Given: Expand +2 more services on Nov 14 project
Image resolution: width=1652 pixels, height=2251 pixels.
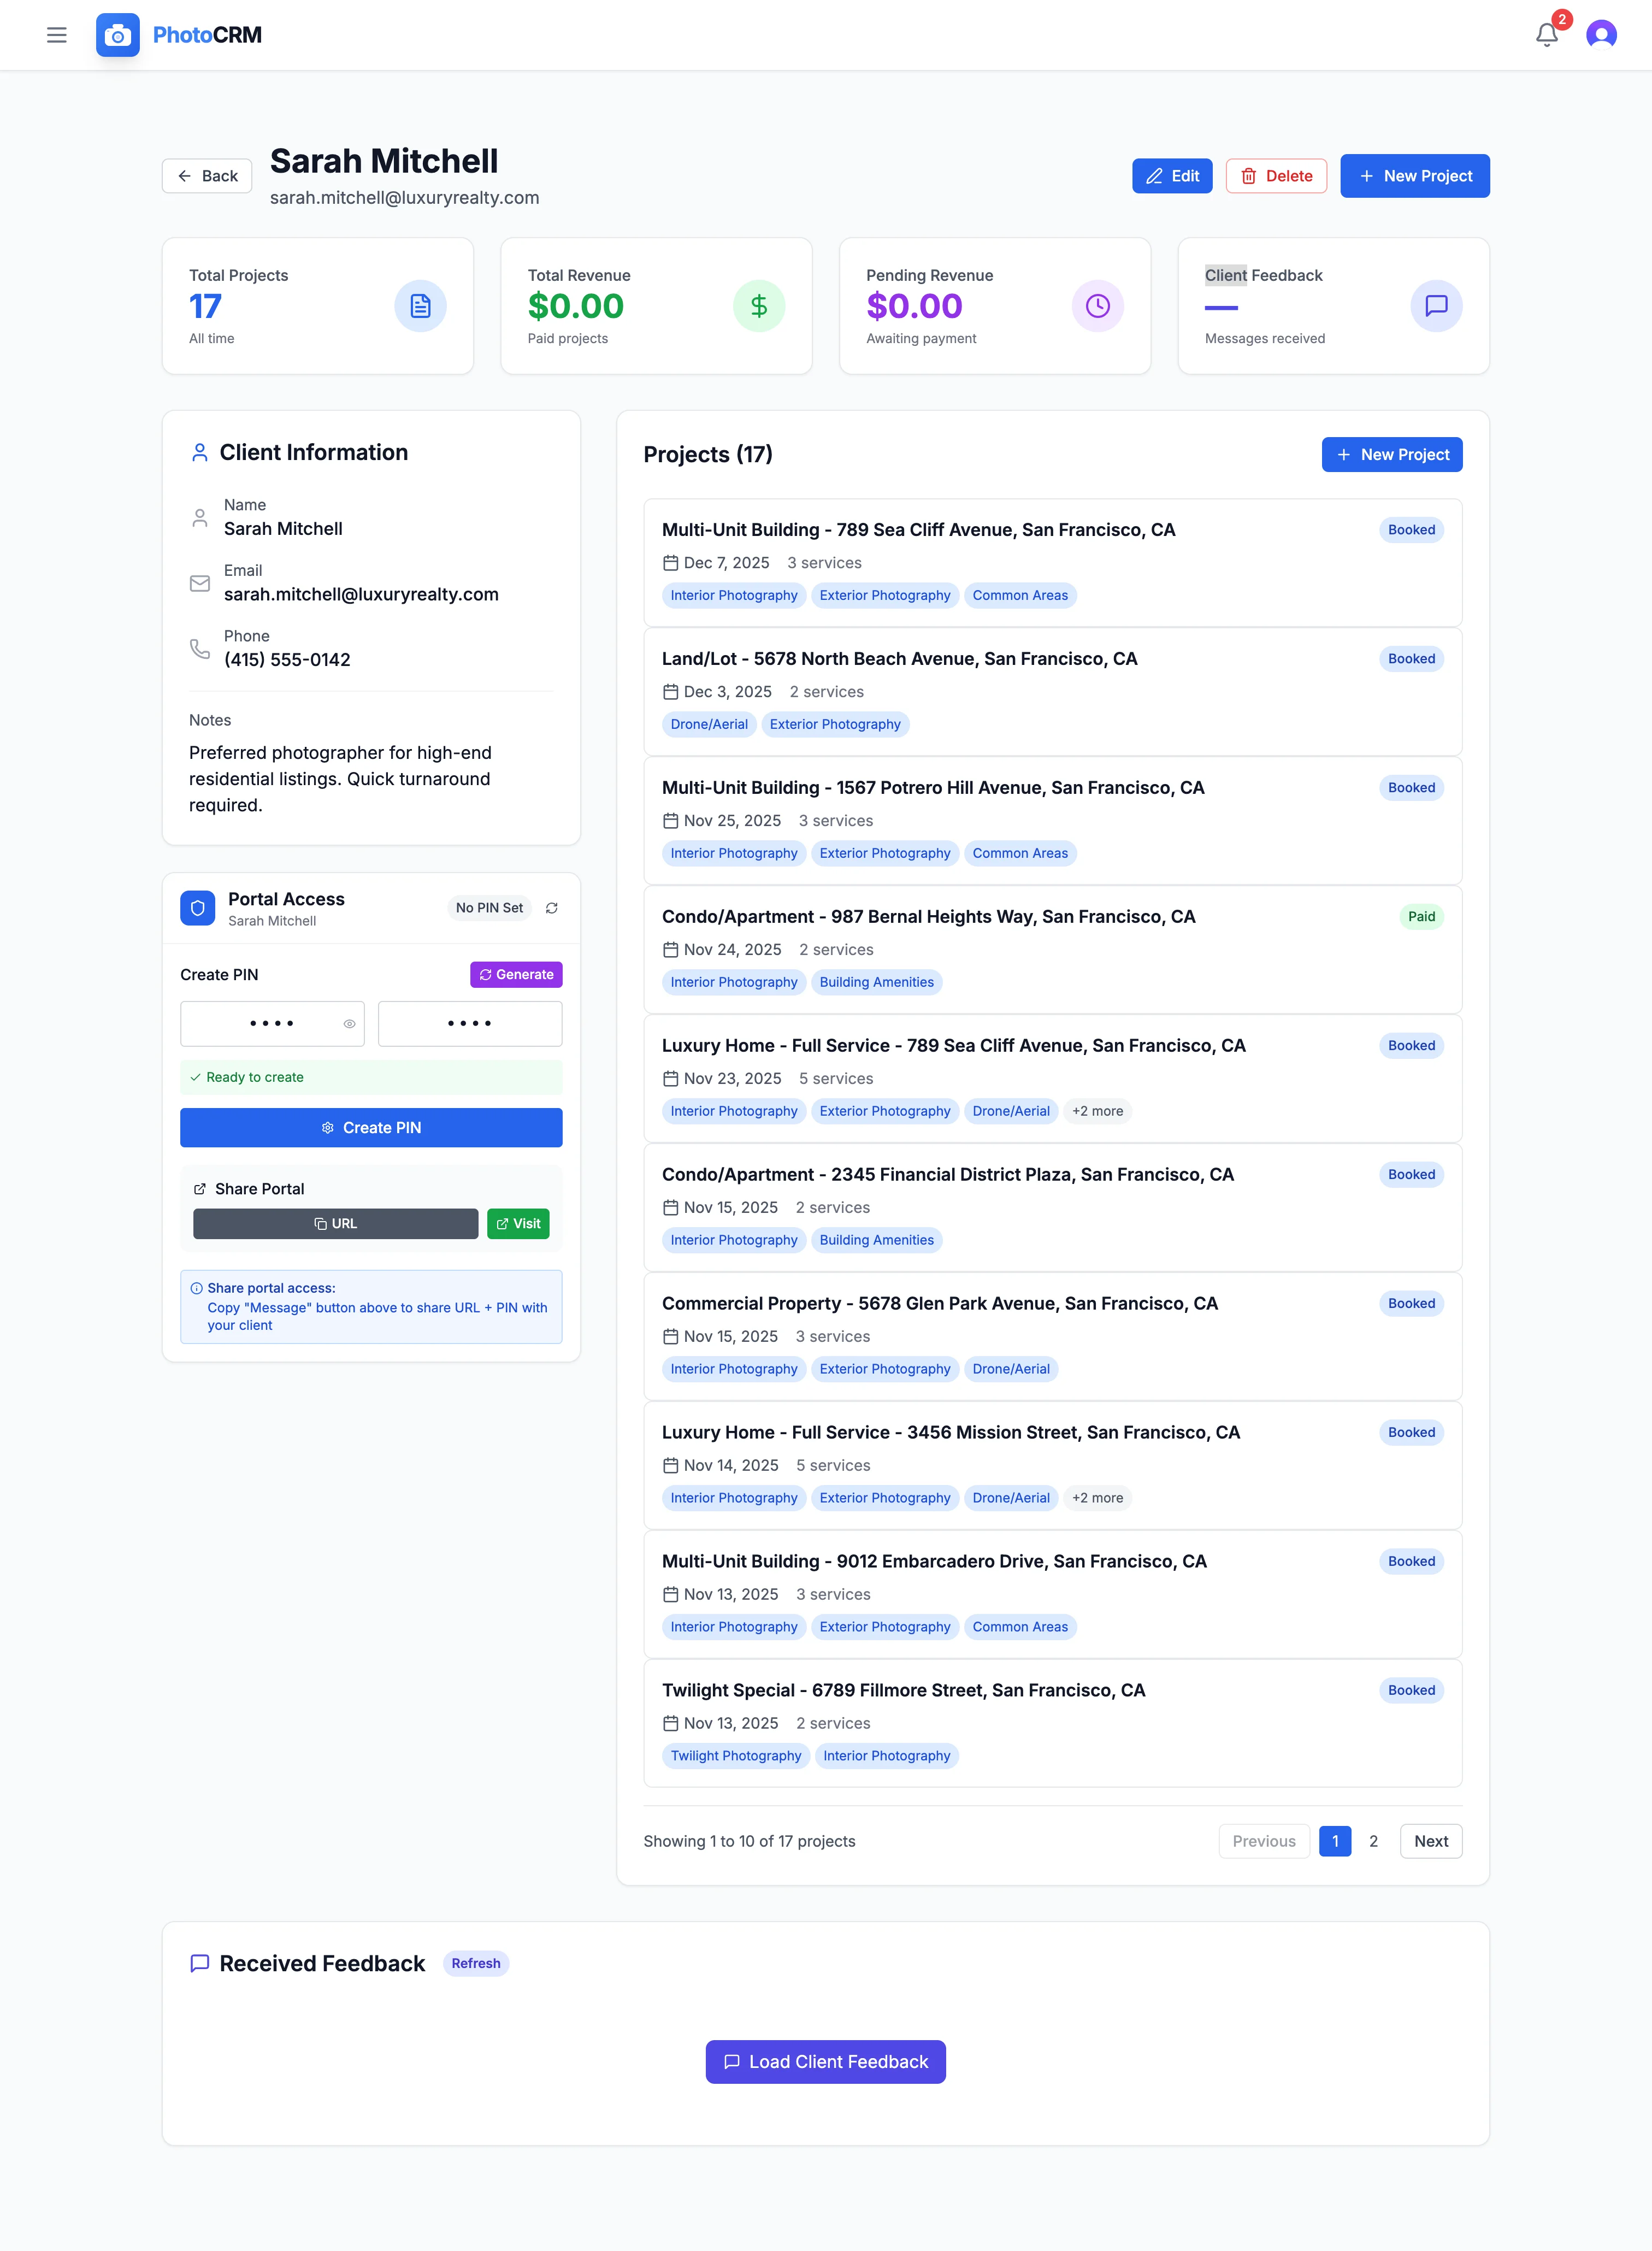Looking at the screenshot, I should point(1097,1498).
